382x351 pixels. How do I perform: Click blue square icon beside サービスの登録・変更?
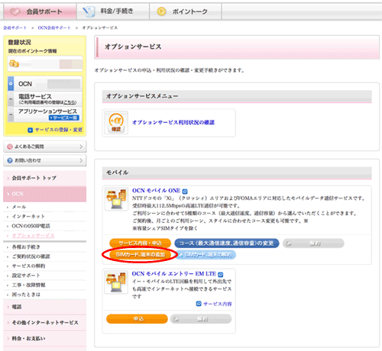pyautogui.click(x=30, y=130)
